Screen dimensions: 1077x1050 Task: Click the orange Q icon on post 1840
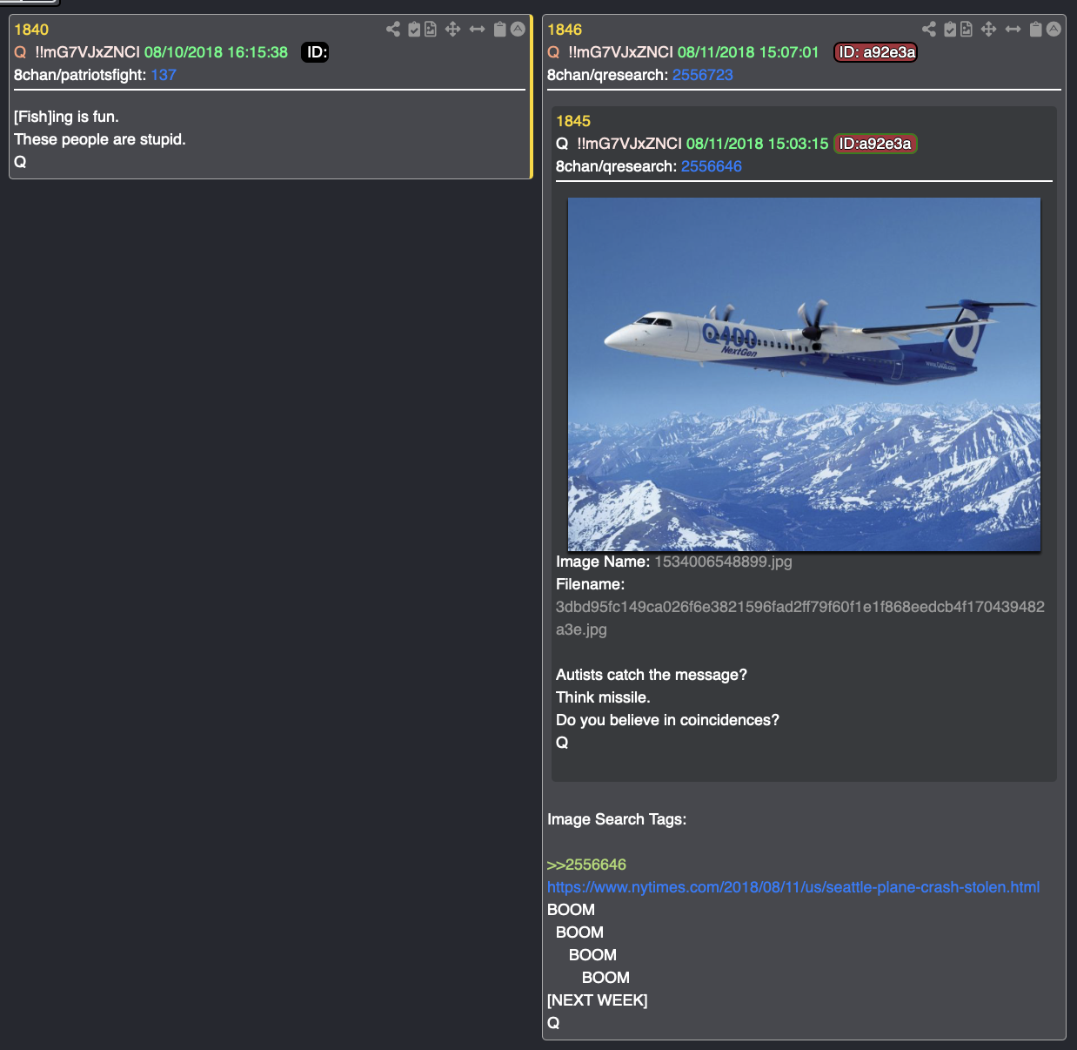pyautogui.click(x=20, y=52)
